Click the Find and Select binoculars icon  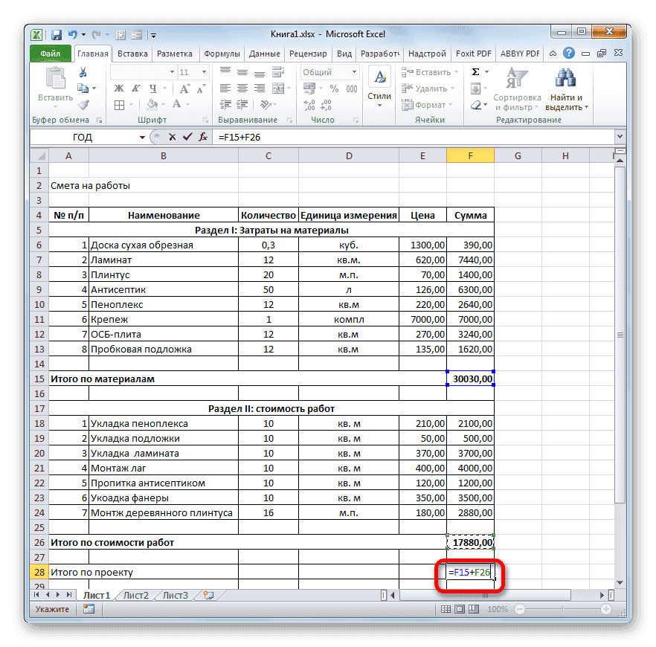pos(565,78)
